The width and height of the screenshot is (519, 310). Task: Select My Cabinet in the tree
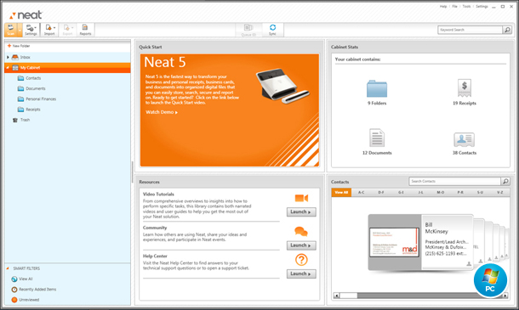[30, 68]
